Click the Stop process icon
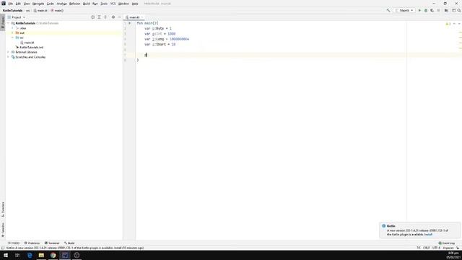 click(438, 10)
